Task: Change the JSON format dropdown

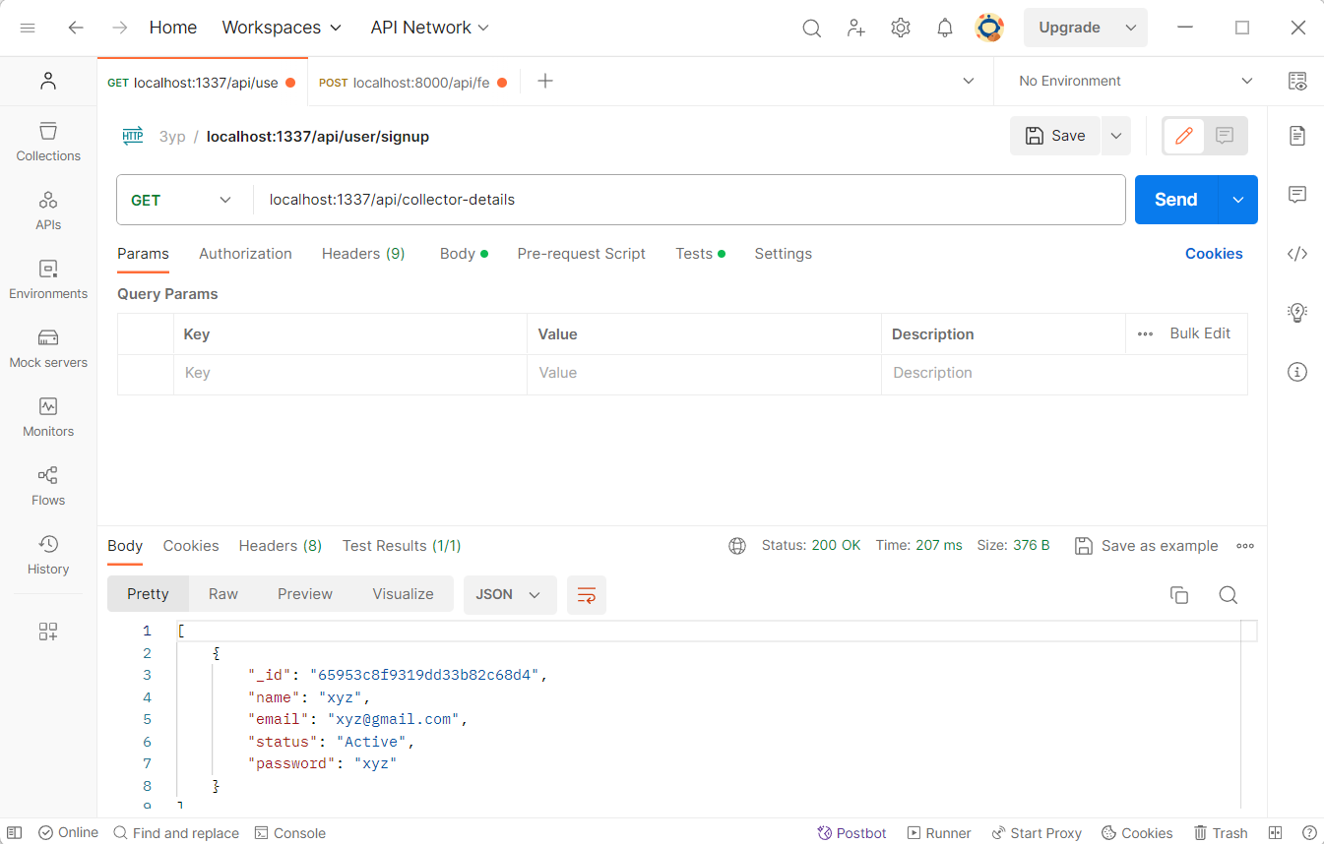Action: pos(510,595)
